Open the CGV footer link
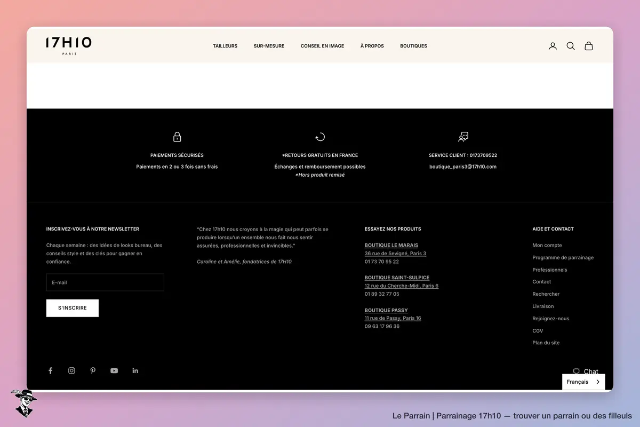 point(538,331)
